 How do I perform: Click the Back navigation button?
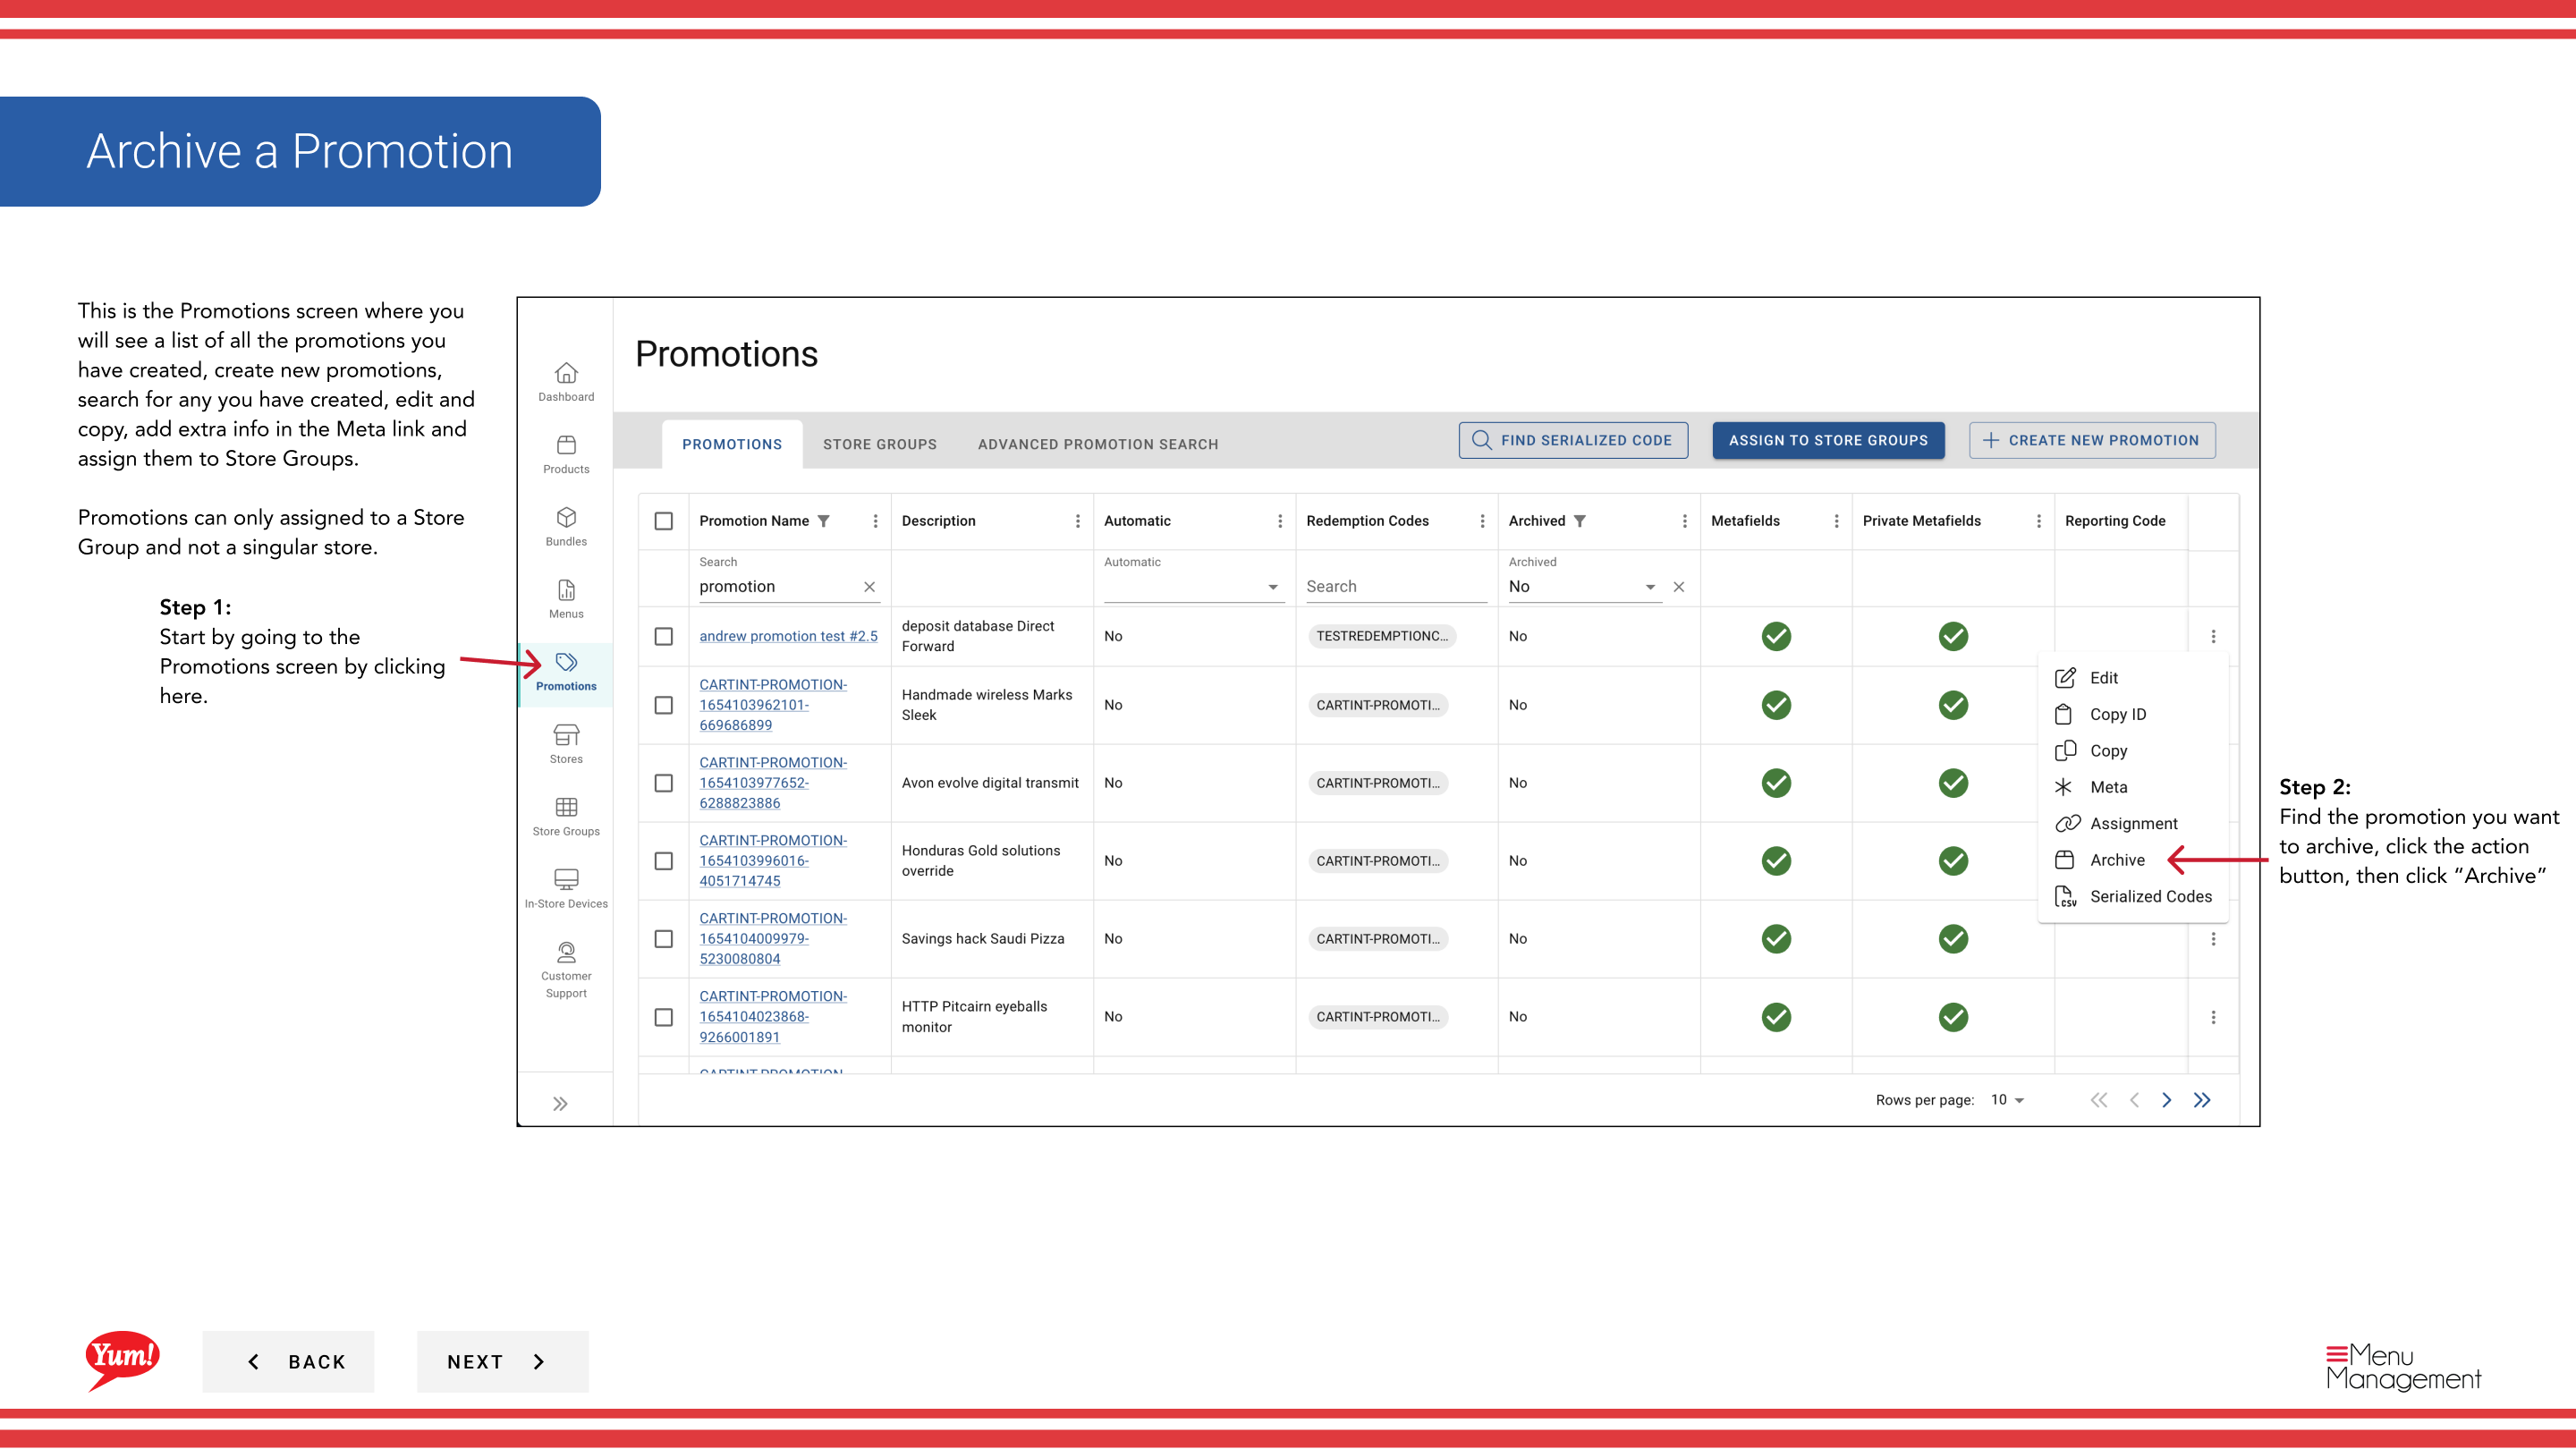(x=288, y=1362)
